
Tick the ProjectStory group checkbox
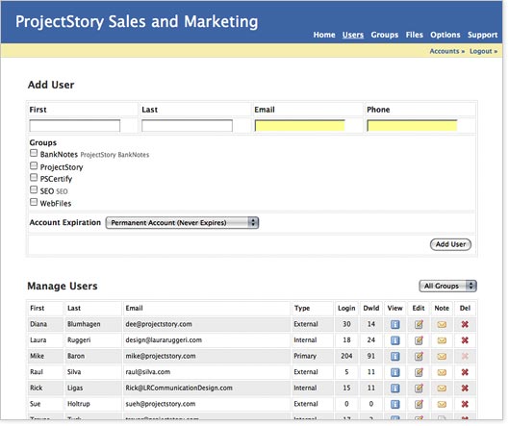[x=34, y=165]
